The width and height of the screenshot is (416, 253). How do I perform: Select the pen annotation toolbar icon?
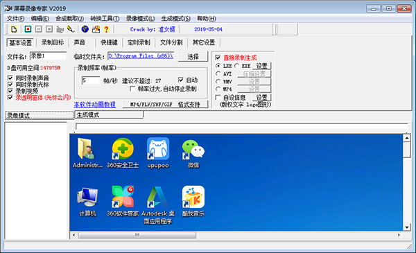pyautogui.click(x=71, y=29)
